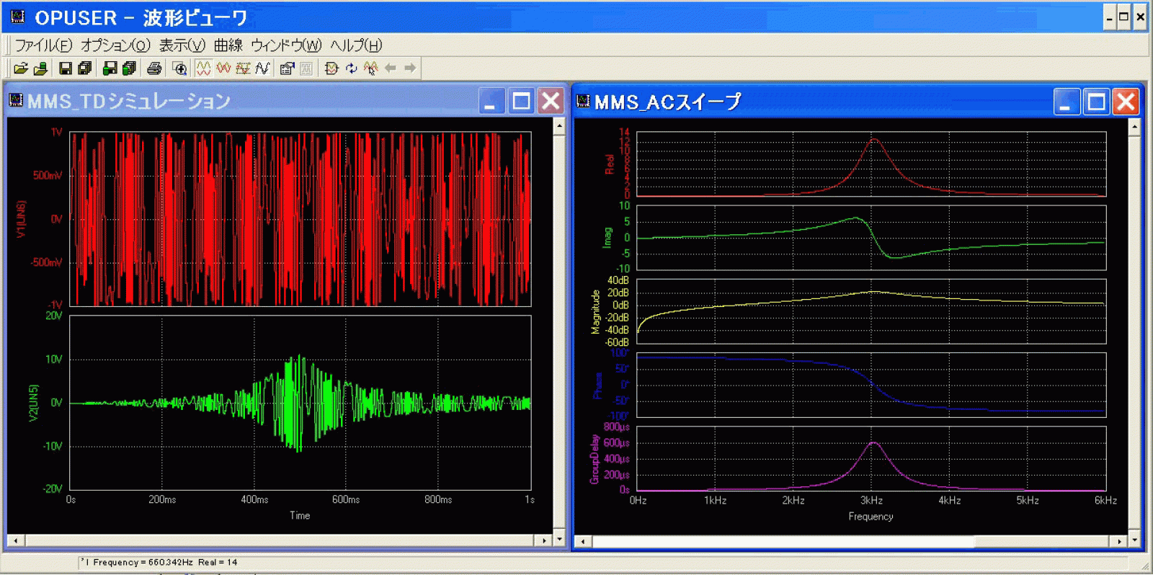Open the ファイル(F) menu
The width and height of the screenshot is (1153, 575).
click(43, 45)
